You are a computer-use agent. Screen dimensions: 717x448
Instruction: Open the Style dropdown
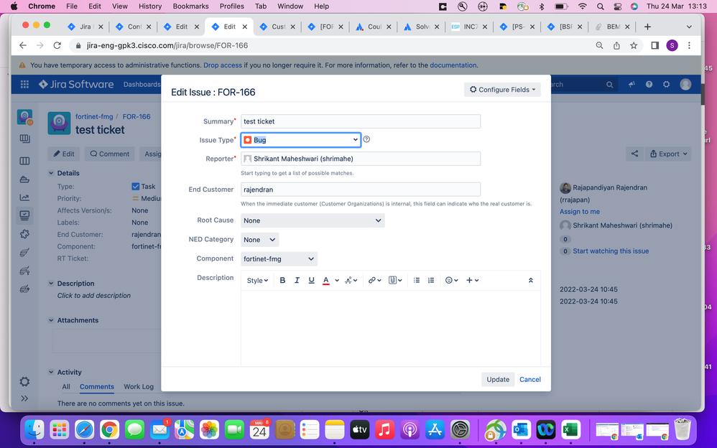click(257, 280)
